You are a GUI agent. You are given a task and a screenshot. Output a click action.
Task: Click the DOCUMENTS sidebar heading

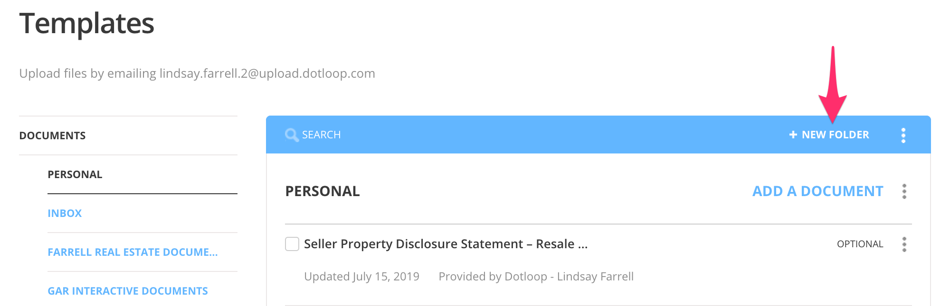(x=53, y=135)
